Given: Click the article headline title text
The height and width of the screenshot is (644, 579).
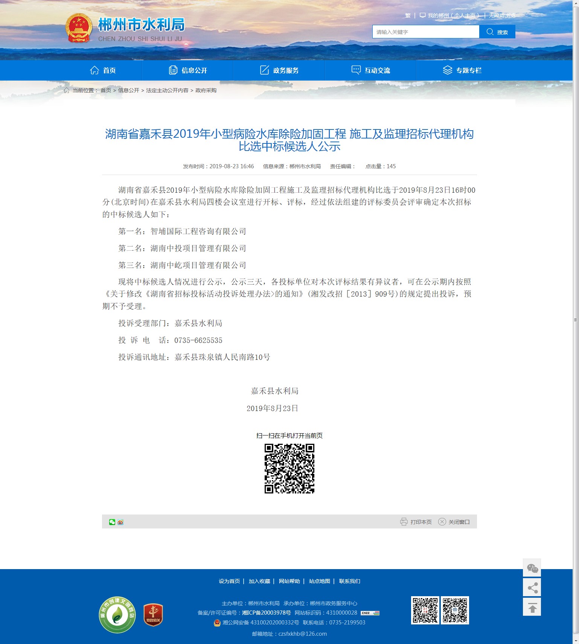Looking at the screenshot, I should point(289,140).
